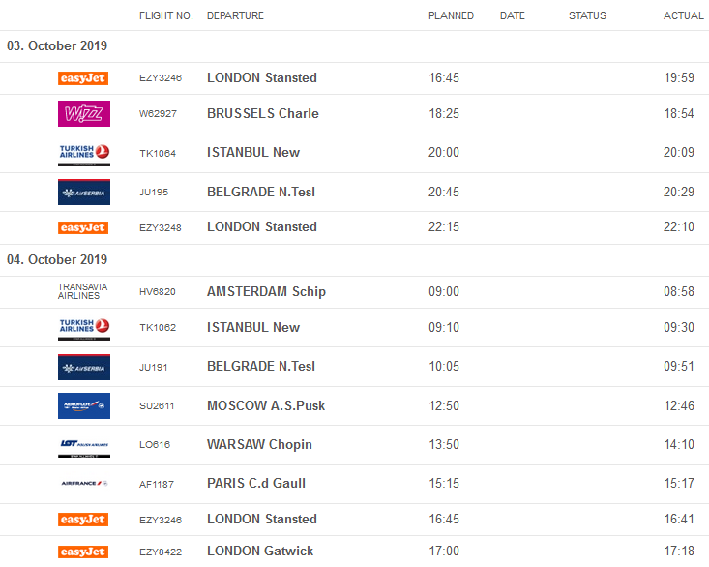Click the 04. October 2019 date heading
Image resolution: width=709 pixels, height=567 pixels.
point(57,260)
